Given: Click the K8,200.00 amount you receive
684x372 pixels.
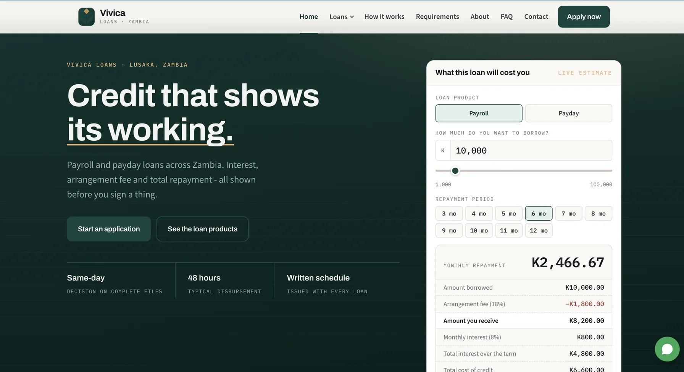Looking at the screenshot, I should pyautogui.click(x=586, y=321).
